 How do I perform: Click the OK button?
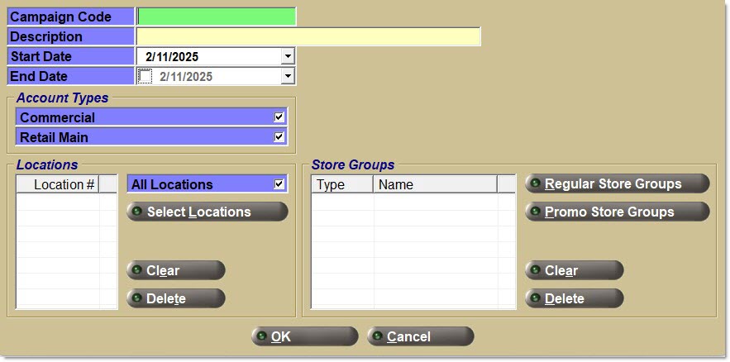pyautogui.click(x=304, y=336)
